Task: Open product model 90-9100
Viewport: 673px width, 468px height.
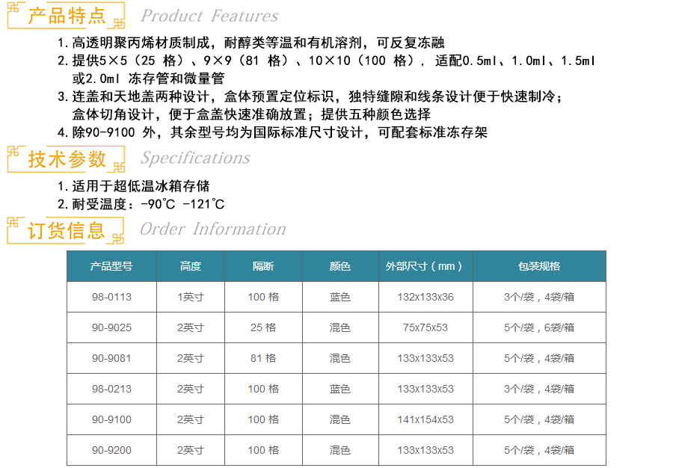Action: click(x=111, y=419)
